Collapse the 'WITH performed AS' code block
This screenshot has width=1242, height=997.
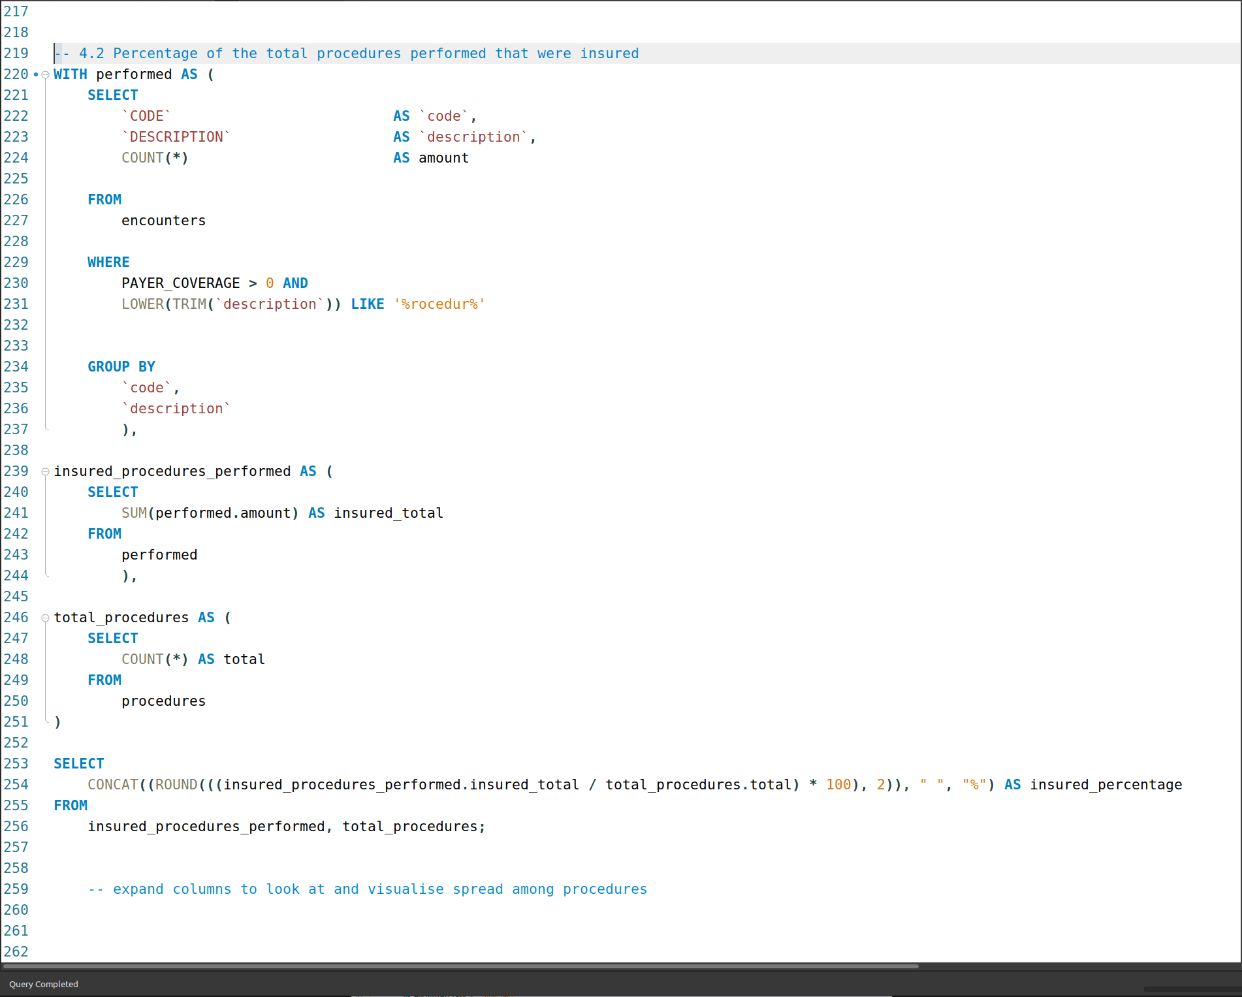pos(45,75)
